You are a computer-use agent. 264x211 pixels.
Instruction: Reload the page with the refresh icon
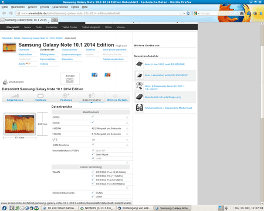point(188,13)
